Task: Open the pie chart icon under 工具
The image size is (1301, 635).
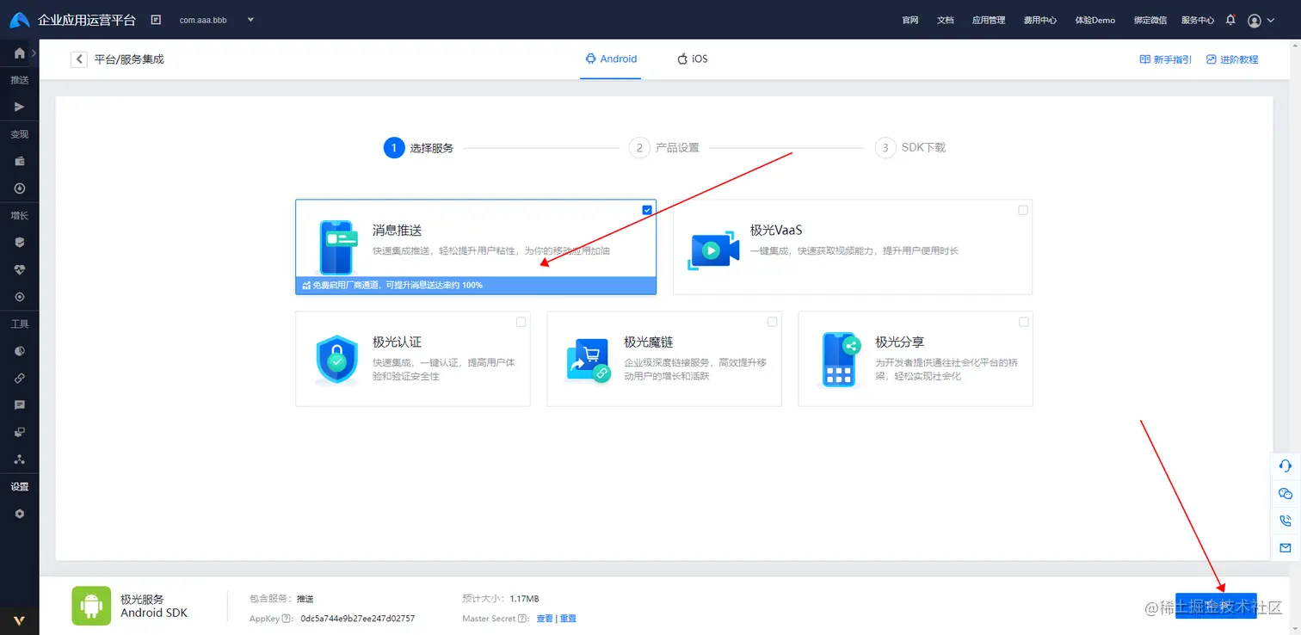Action: [19, 351]
